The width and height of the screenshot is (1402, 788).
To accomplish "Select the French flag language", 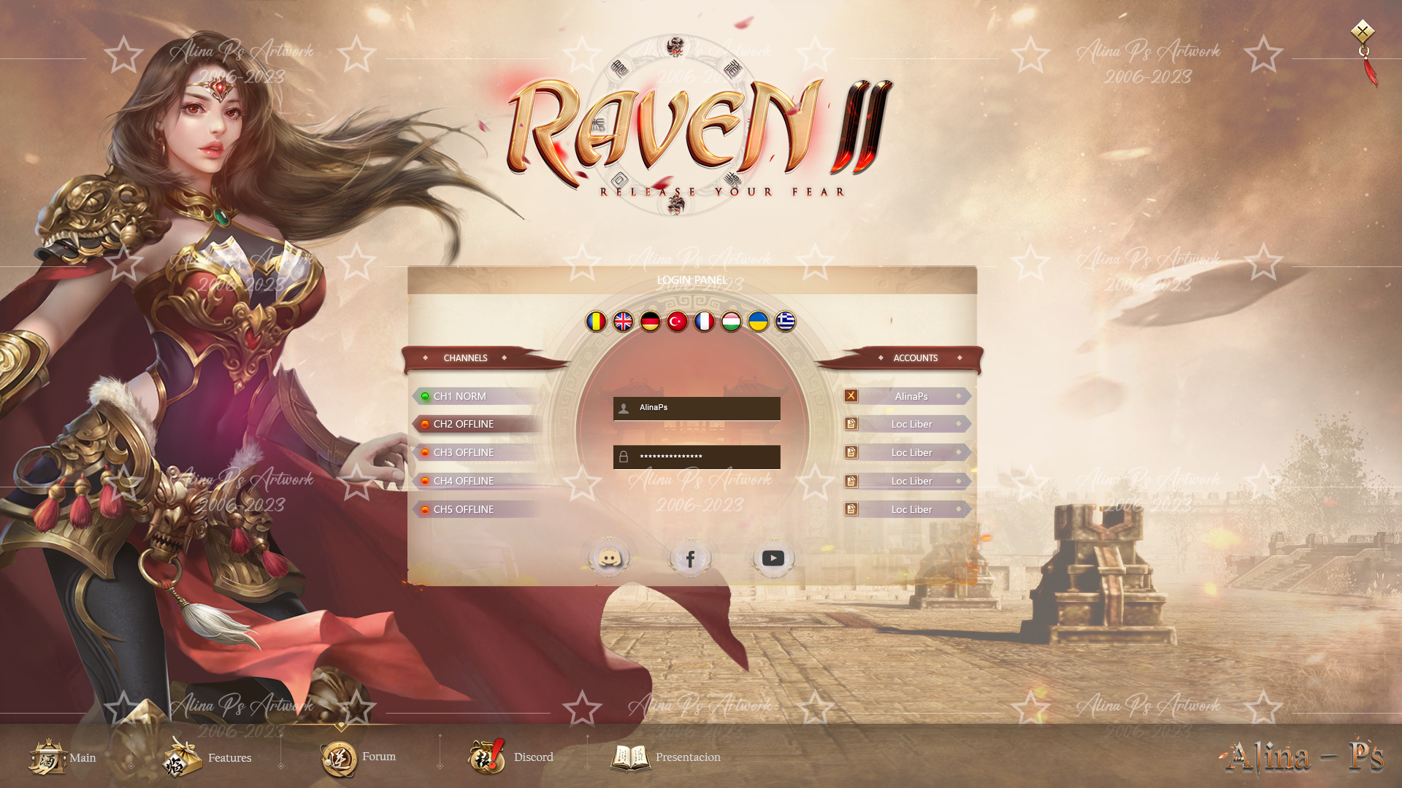I will (x=704, y=322).
